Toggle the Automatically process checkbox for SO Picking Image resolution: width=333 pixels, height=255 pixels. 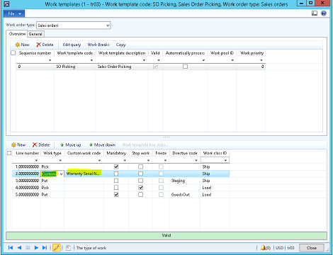(x=186, y=67)
